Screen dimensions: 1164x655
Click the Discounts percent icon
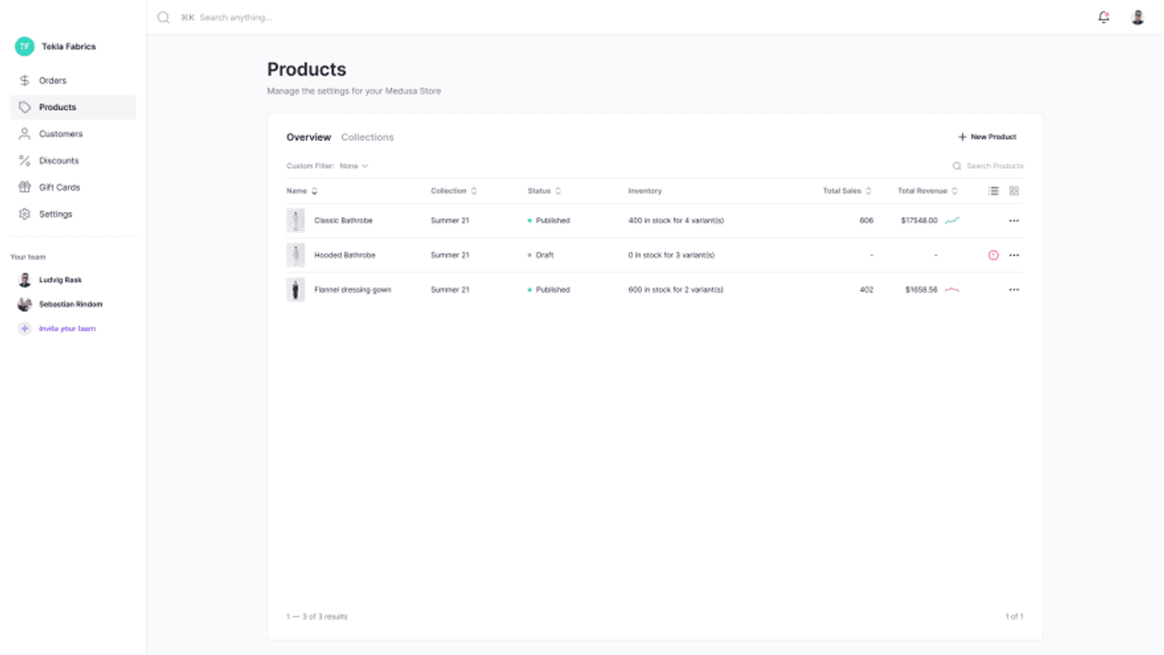[25, 161]
